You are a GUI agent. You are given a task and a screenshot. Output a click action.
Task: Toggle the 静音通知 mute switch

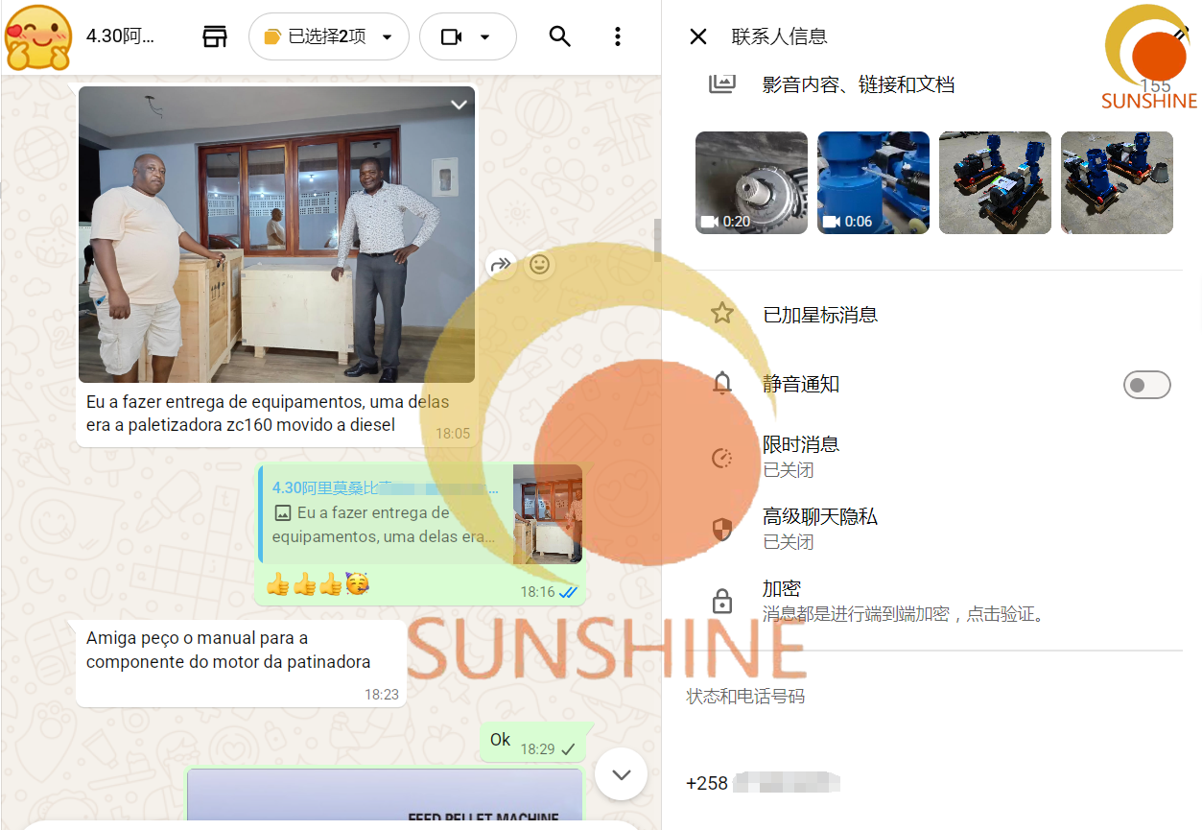pos(1147,385)
